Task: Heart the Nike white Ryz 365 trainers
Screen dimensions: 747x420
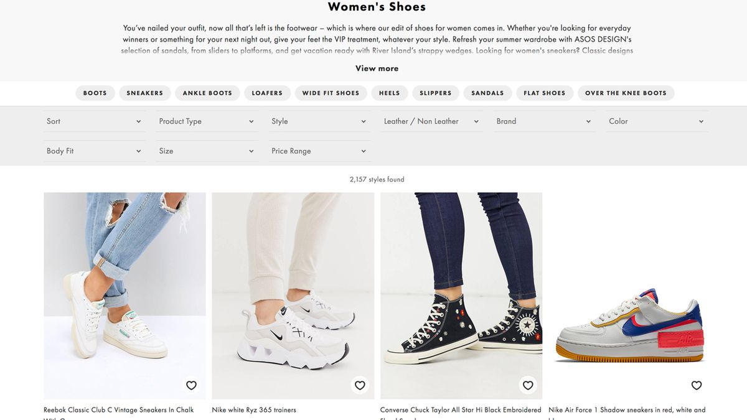Action: coord(359,385)
